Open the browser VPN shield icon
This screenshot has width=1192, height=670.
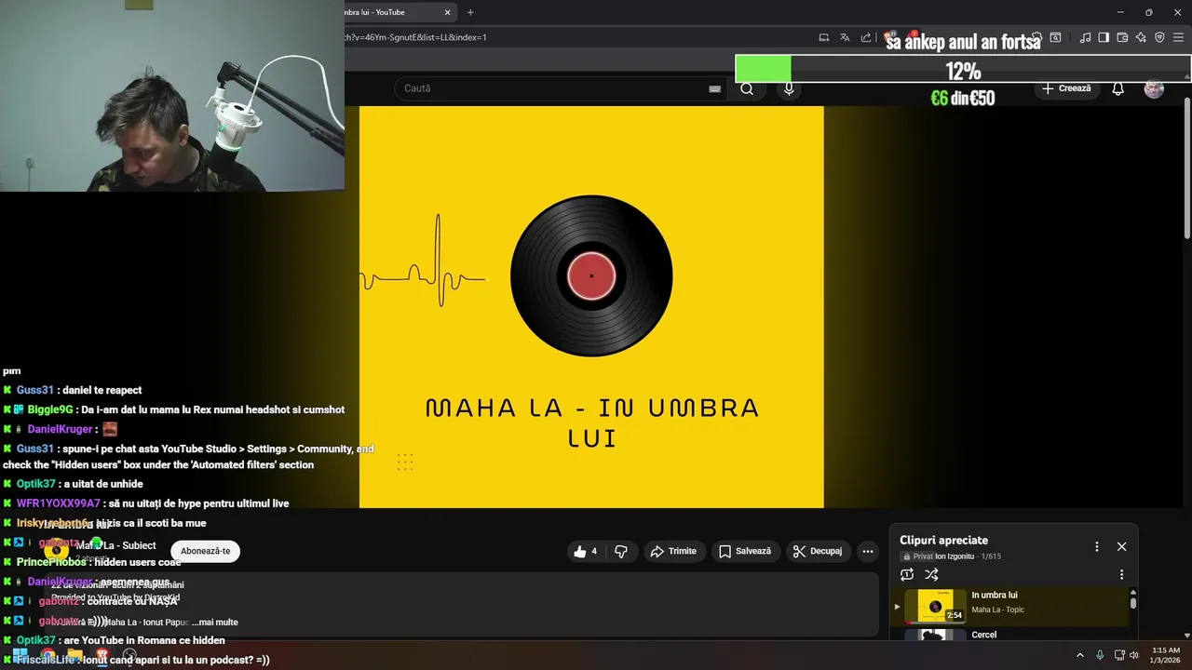[x=1159, y=37]
